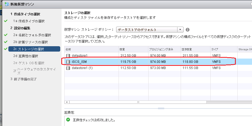Click the green compatibility success check icon
Image resolution: width=252 pixels, height=126 pixels.
pyautogui.click(x=68, y=120)
